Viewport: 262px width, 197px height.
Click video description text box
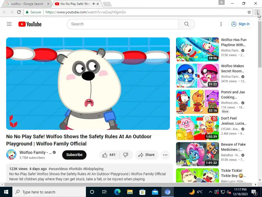click(89, 173)
